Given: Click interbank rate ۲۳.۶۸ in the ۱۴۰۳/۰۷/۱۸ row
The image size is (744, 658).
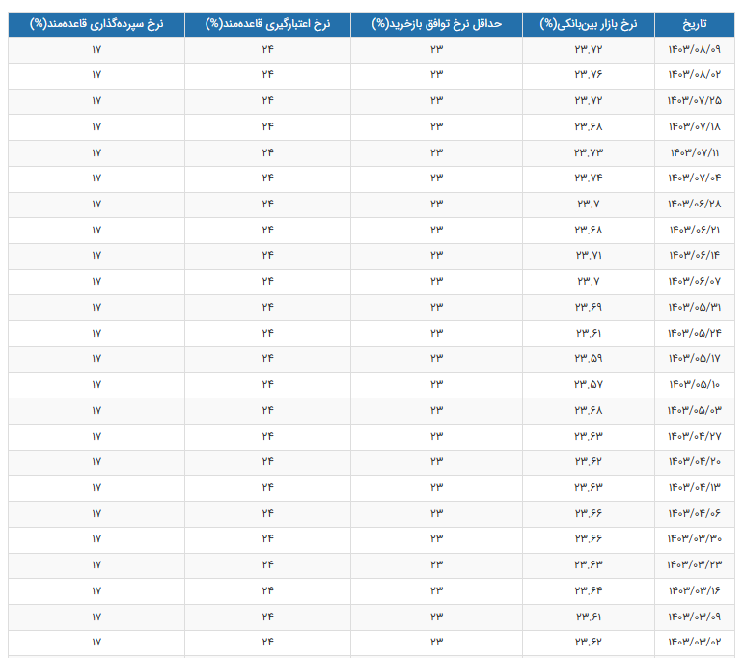Looking at the screenshot, I should point(589,126).
